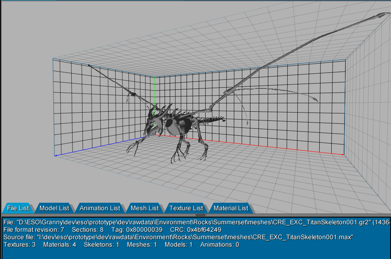Click the 'Textures: 3' count

point(19,245)
